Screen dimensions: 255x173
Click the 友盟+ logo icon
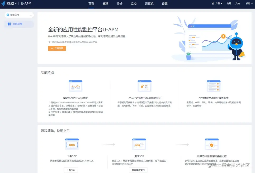tap(3, 3)
